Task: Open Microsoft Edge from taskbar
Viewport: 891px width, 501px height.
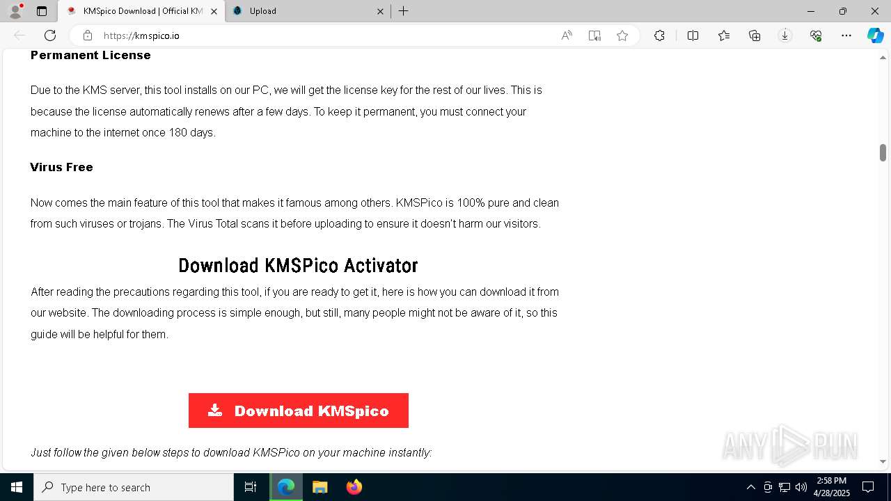Action: tap(286, 487)
